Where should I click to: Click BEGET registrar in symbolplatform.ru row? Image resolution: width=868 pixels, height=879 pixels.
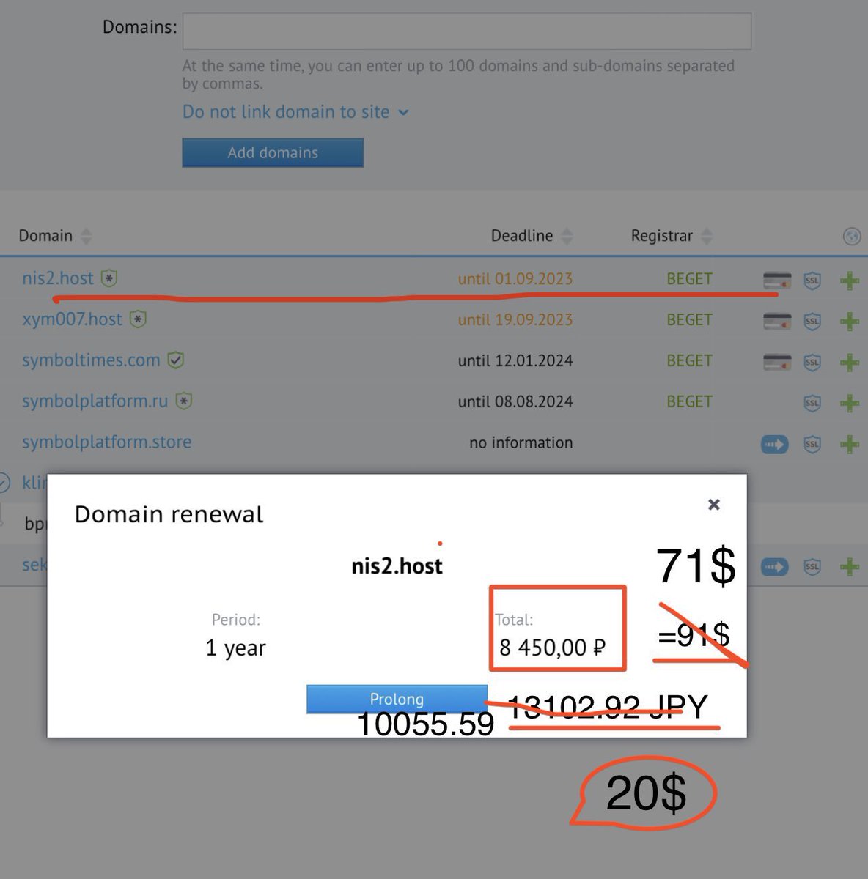coord(689,402)
